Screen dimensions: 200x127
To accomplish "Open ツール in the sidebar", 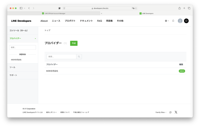I will pyautogui.click(x=22, y=67).
